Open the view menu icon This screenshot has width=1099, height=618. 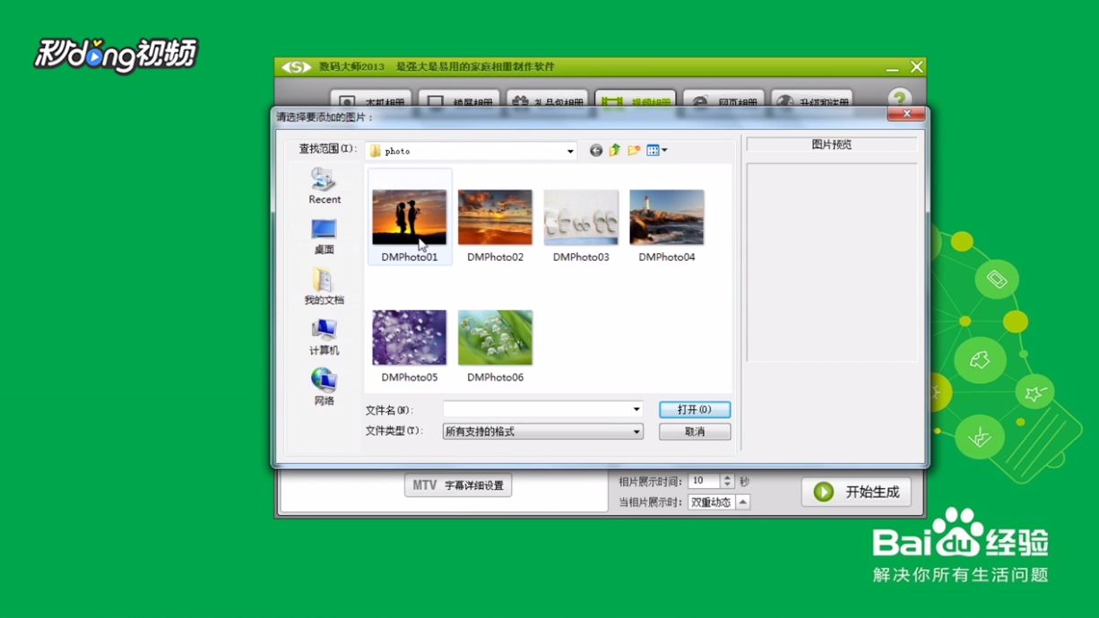click(657, 151)
